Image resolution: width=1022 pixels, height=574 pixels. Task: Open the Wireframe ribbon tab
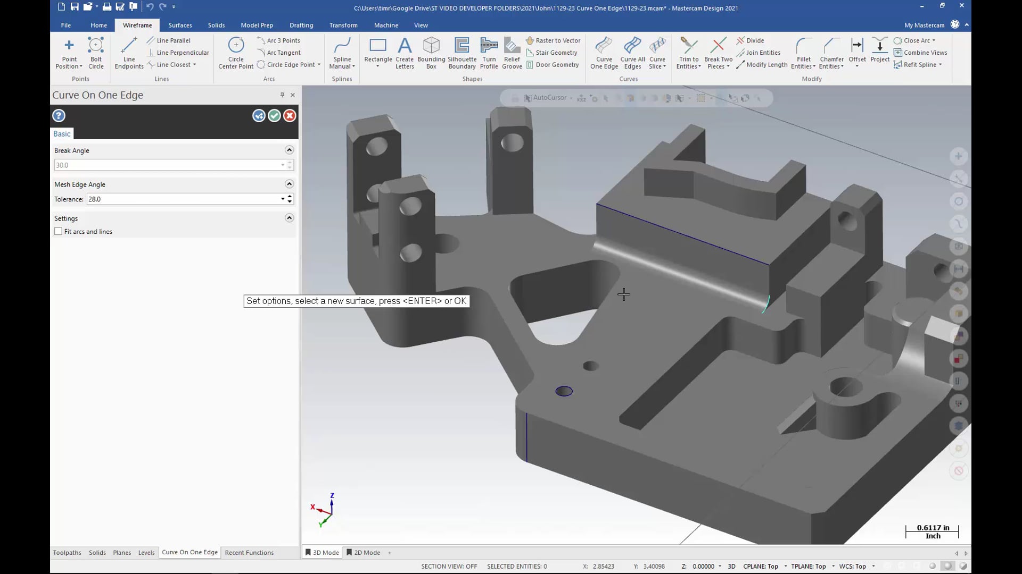[137, 25]
